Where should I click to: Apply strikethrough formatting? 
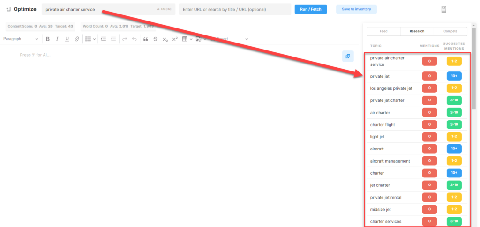(155, 39)
